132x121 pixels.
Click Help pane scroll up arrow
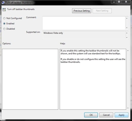click(x=128, y=51)
